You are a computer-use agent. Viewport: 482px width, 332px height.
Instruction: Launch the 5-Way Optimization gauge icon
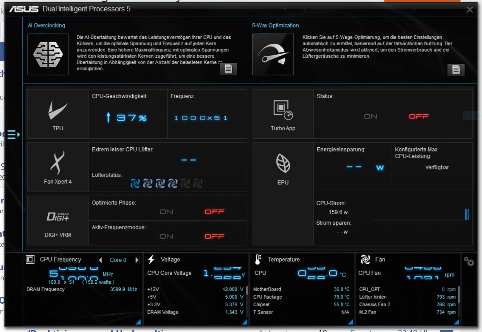[273, 54]
